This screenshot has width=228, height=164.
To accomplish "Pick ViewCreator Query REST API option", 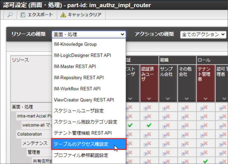I will point(84,100).
